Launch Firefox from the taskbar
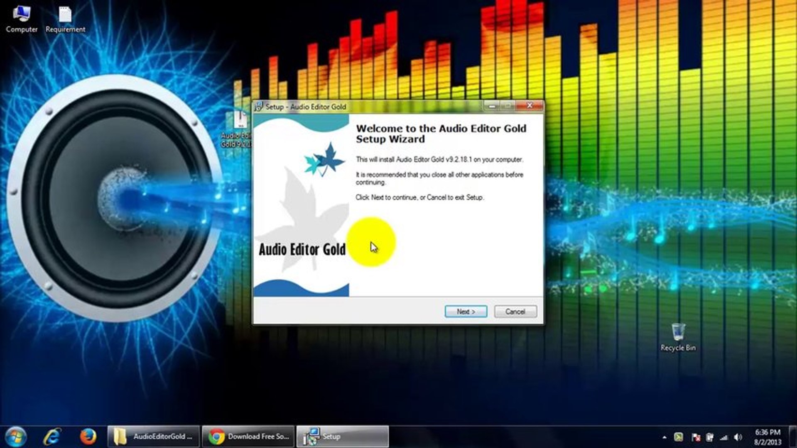Screen dimensions: 797x448 point(88,437)
